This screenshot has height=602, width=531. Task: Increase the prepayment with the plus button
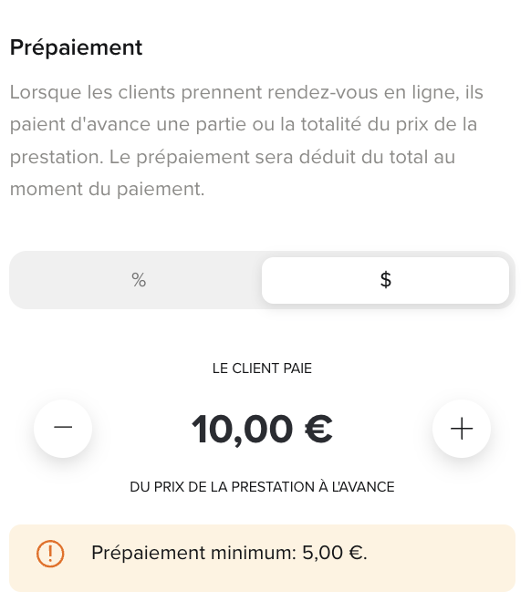click(462, 428)
